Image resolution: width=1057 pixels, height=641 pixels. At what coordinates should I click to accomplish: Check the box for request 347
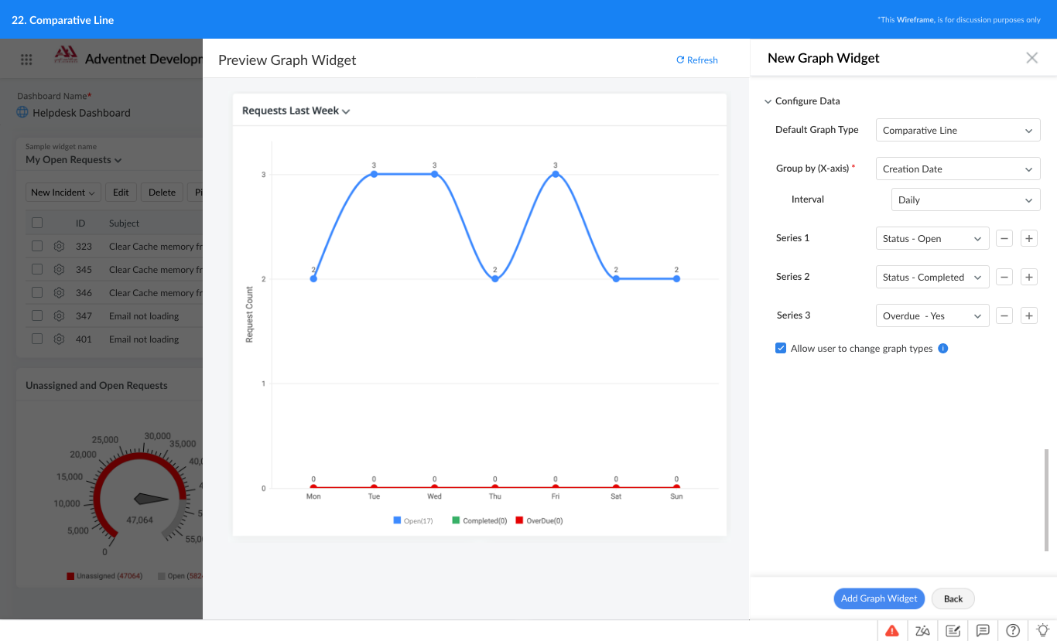[37, 315]
